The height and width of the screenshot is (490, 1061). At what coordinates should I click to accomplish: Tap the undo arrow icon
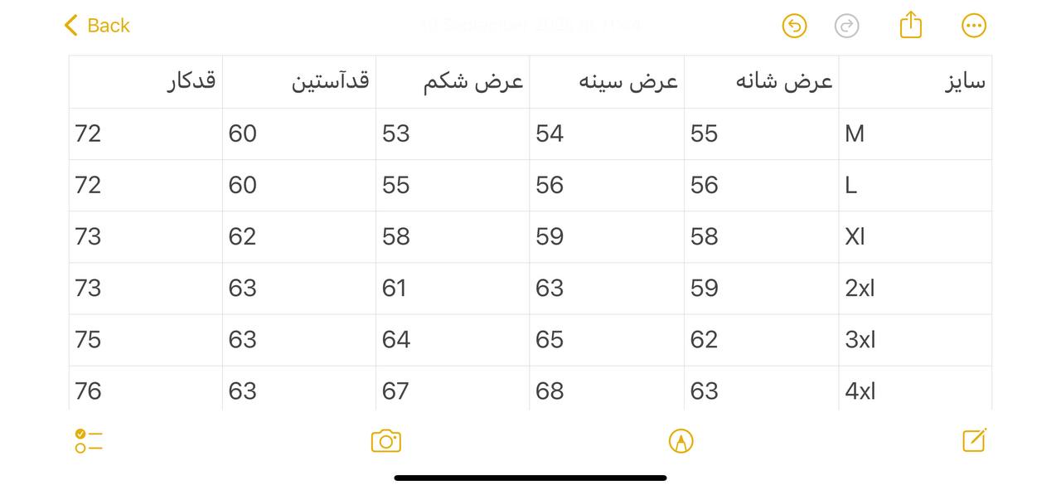[794, 26]
